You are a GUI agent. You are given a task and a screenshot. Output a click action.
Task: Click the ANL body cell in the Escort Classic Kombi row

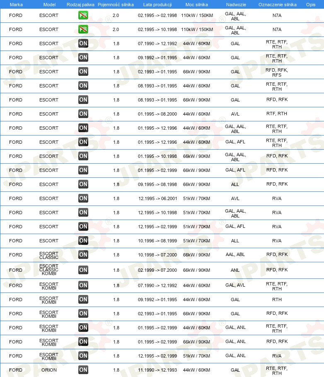click(235, 270)
